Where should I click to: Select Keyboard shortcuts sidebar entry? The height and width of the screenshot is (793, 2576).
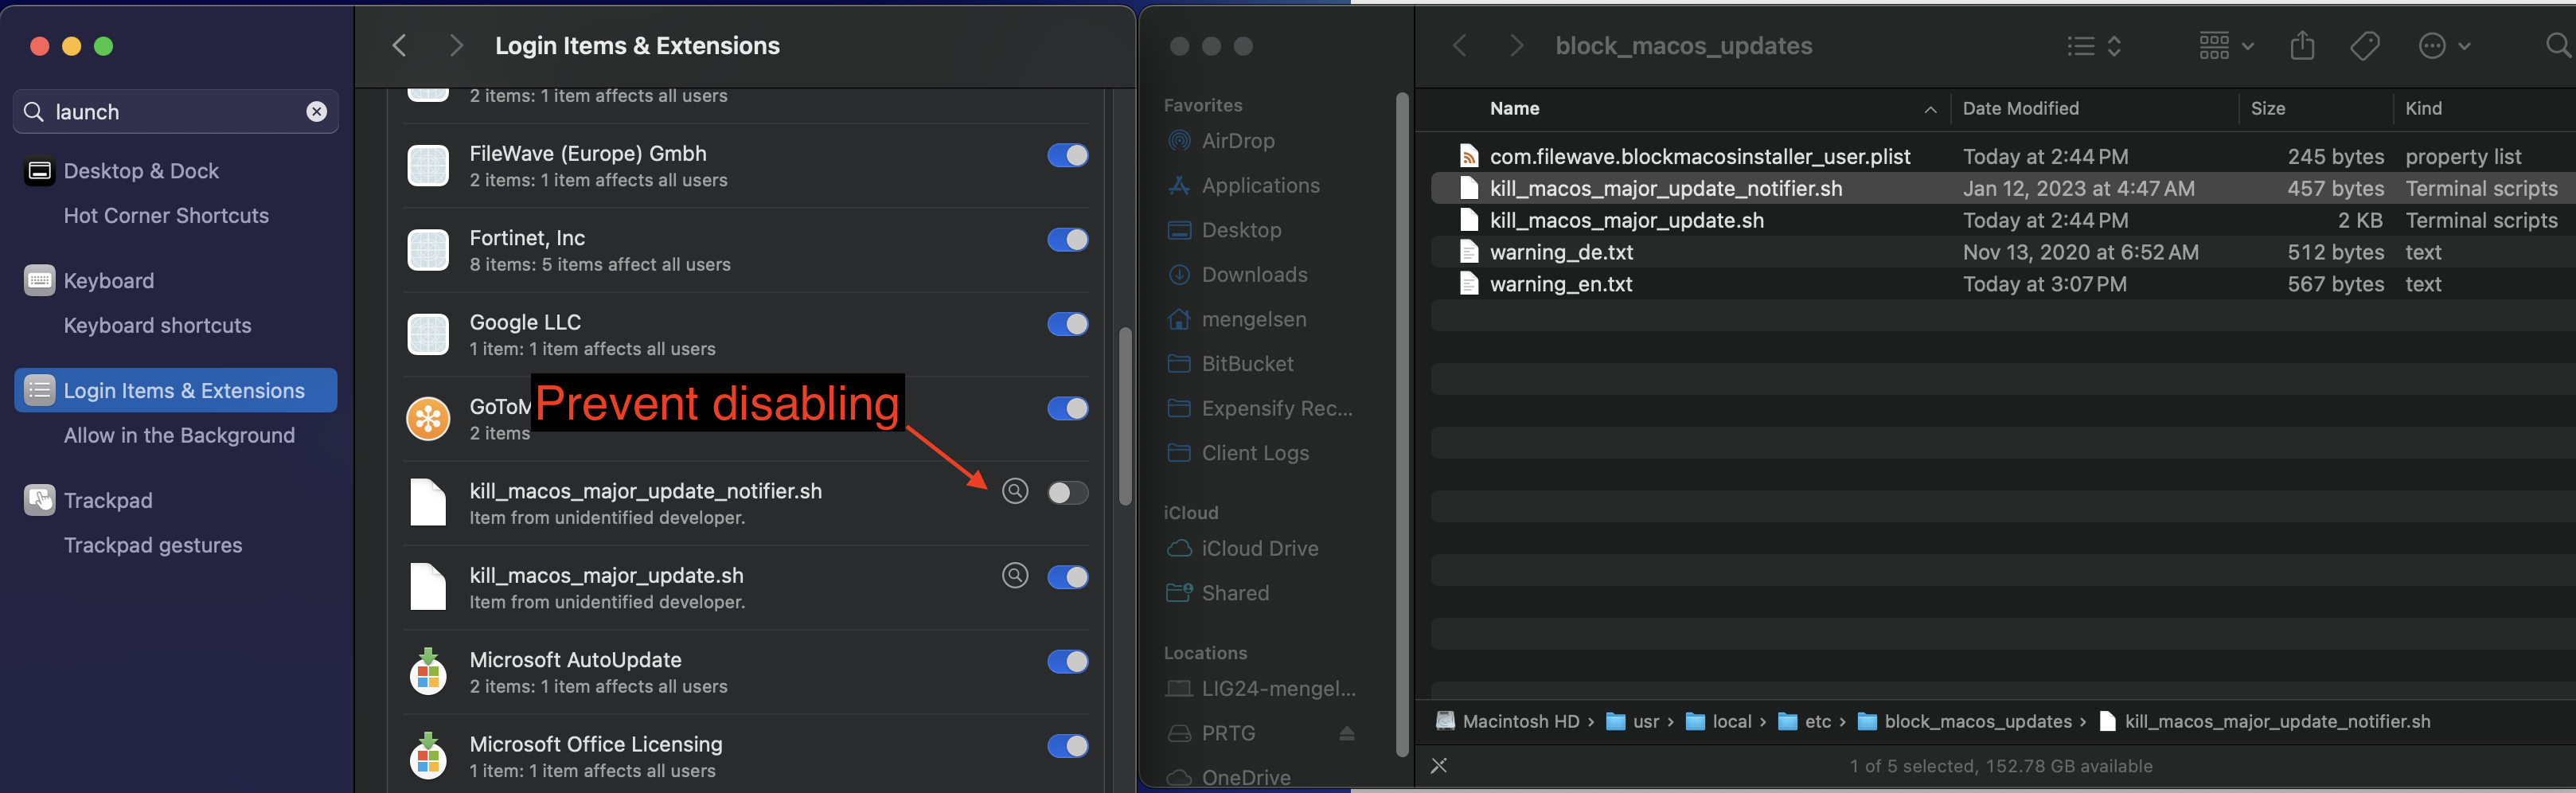[x=157, y=326]
